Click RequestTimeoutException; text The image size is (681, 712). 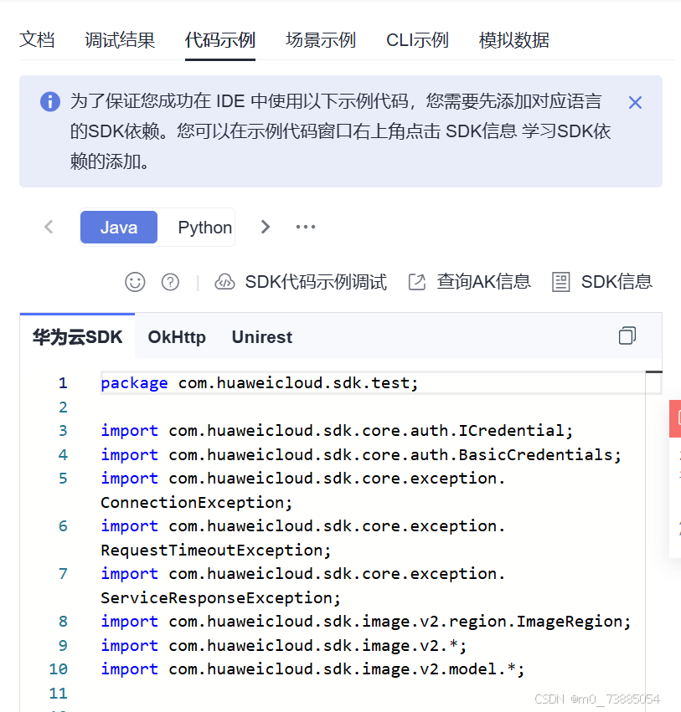pos(216,551)
